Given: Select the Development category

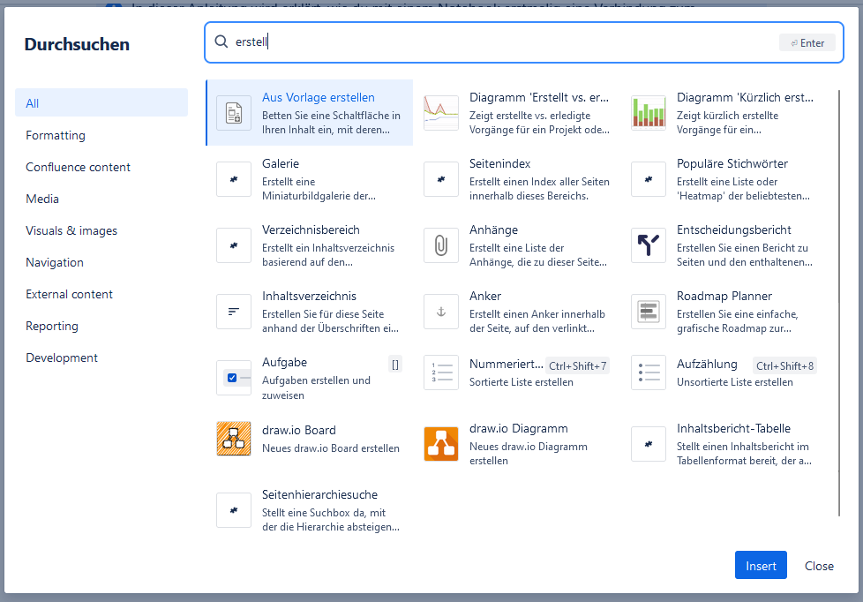Looking at the screenshot, I should [x=101, y=357].
